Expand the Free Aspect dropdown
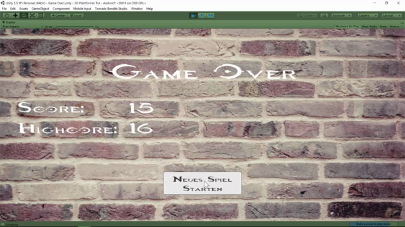This screenshot has width=405, height=227. coord(23,26)
